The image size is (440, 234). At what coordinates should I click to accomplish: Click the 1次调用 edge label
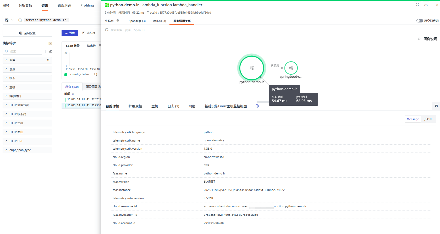coord(274,65)
